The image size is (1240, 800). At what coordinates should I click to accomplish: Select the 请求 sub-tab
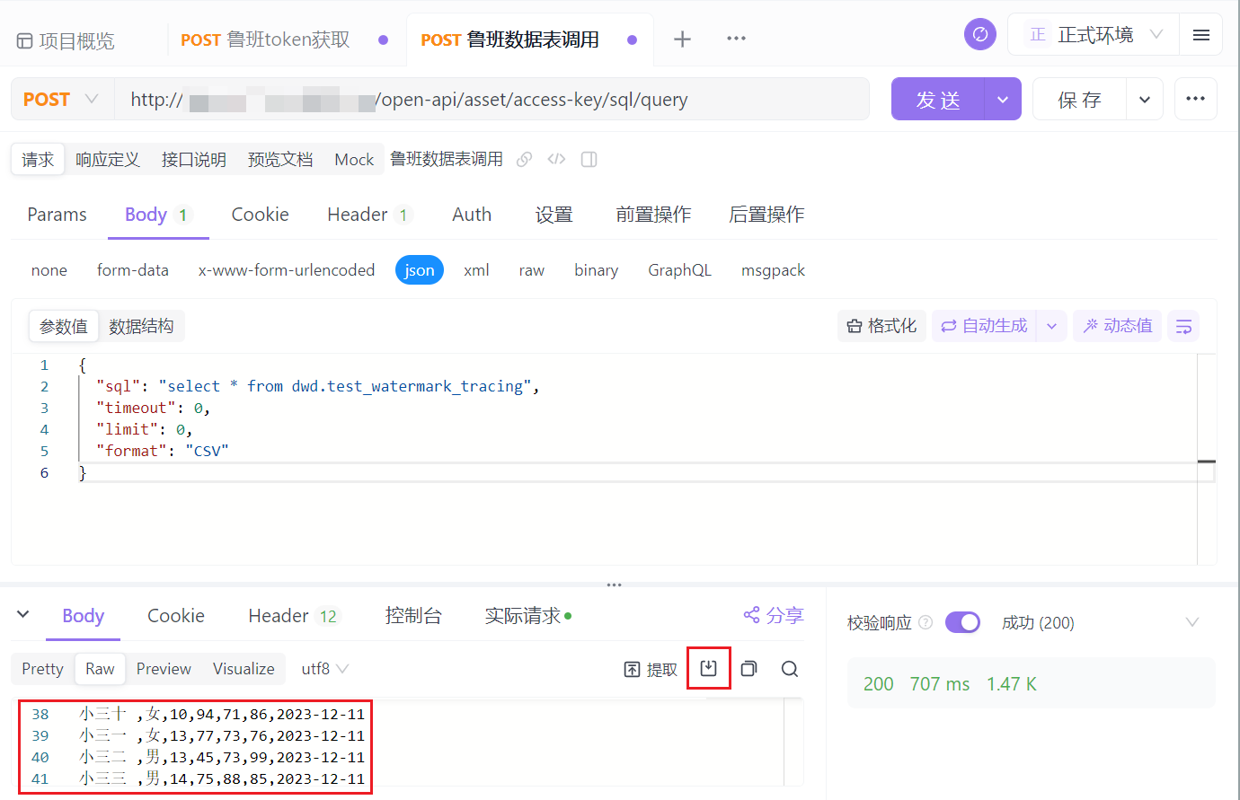[x=38, y=160]
